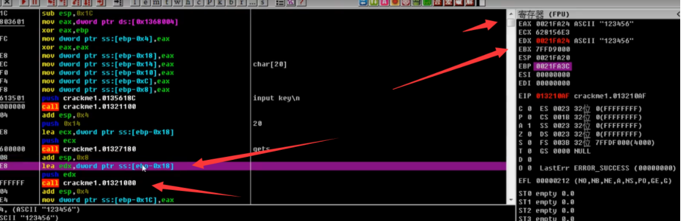682x221 pixels.
Task: Select the LastErr ERROR_SUCCESS entry
Action: (607, 168)
